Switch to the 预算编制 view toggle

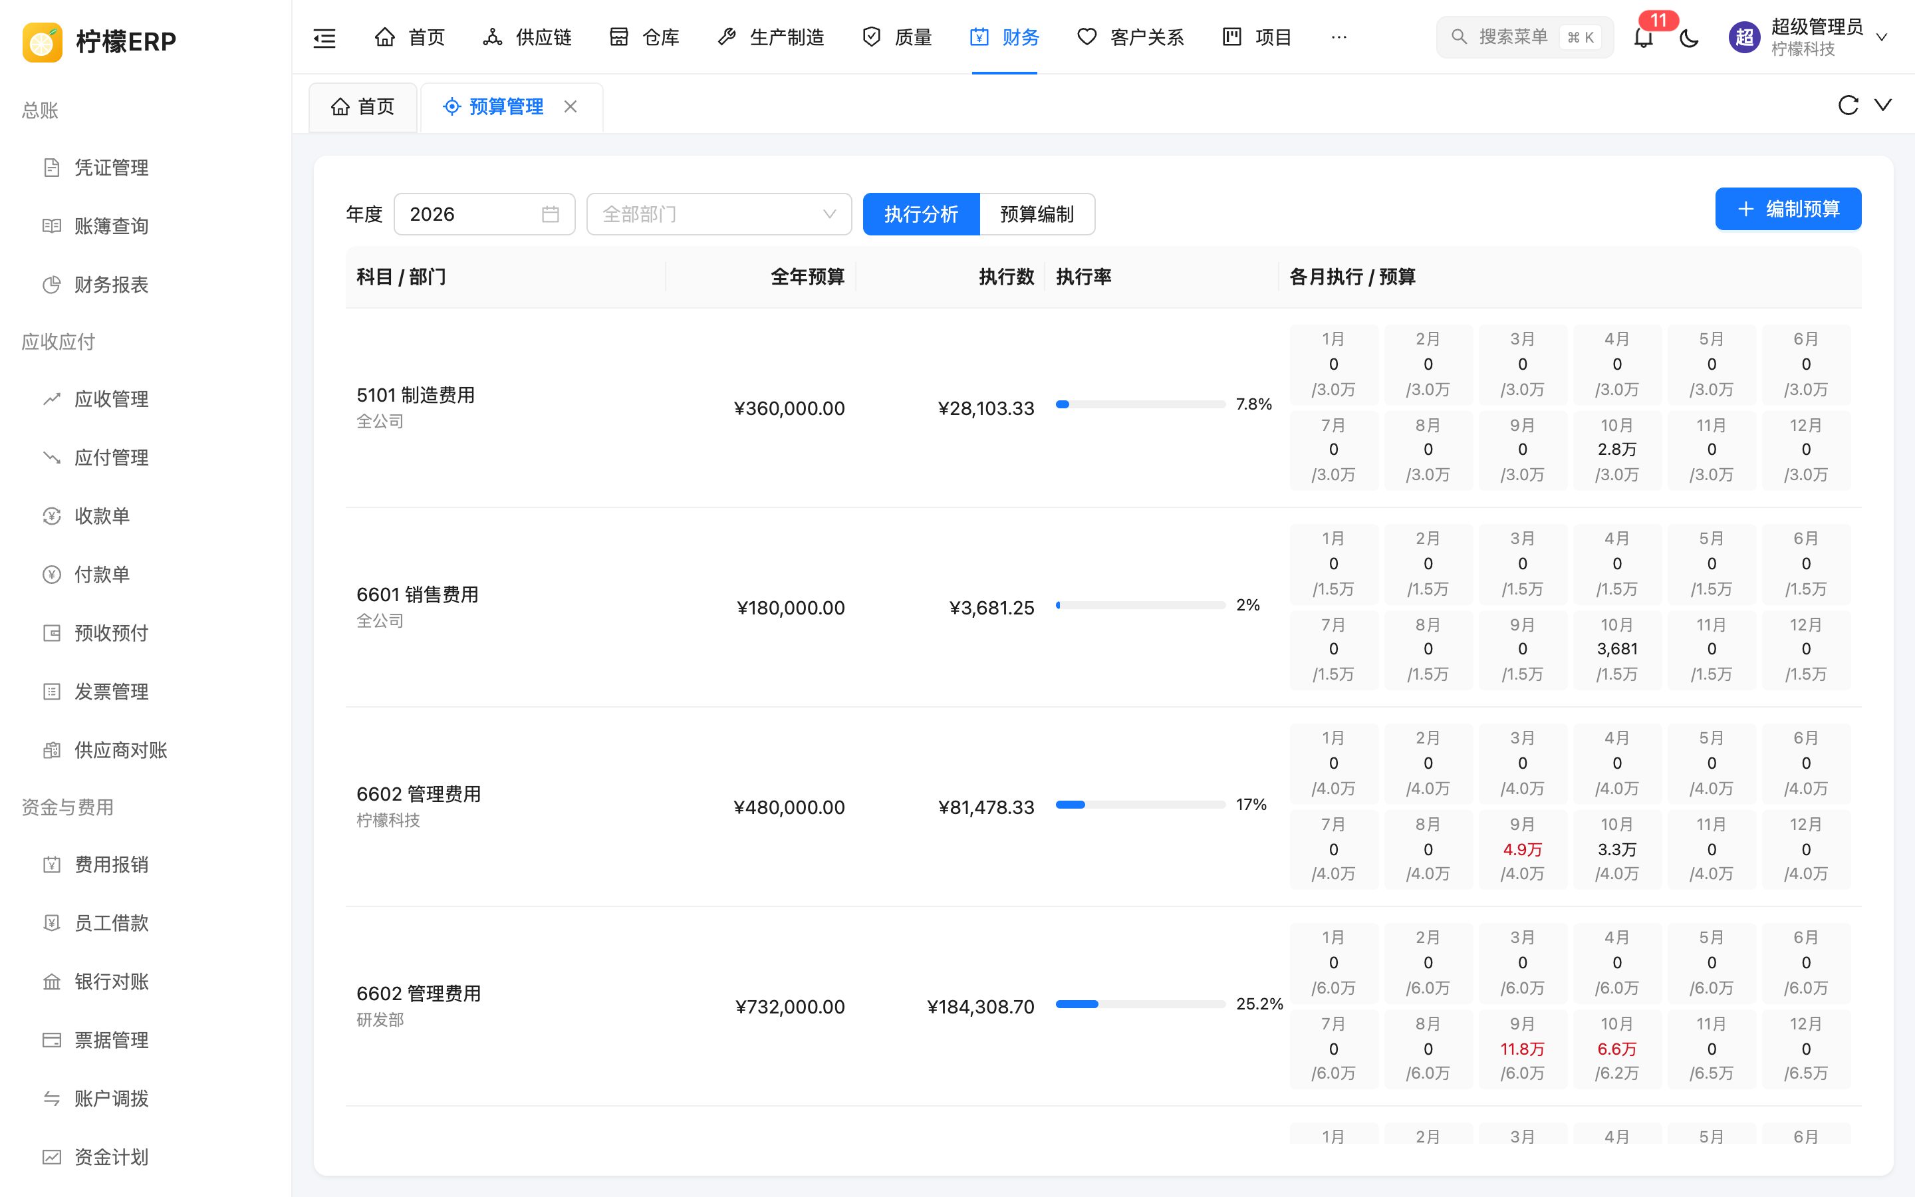click(x=1037, y=213)
